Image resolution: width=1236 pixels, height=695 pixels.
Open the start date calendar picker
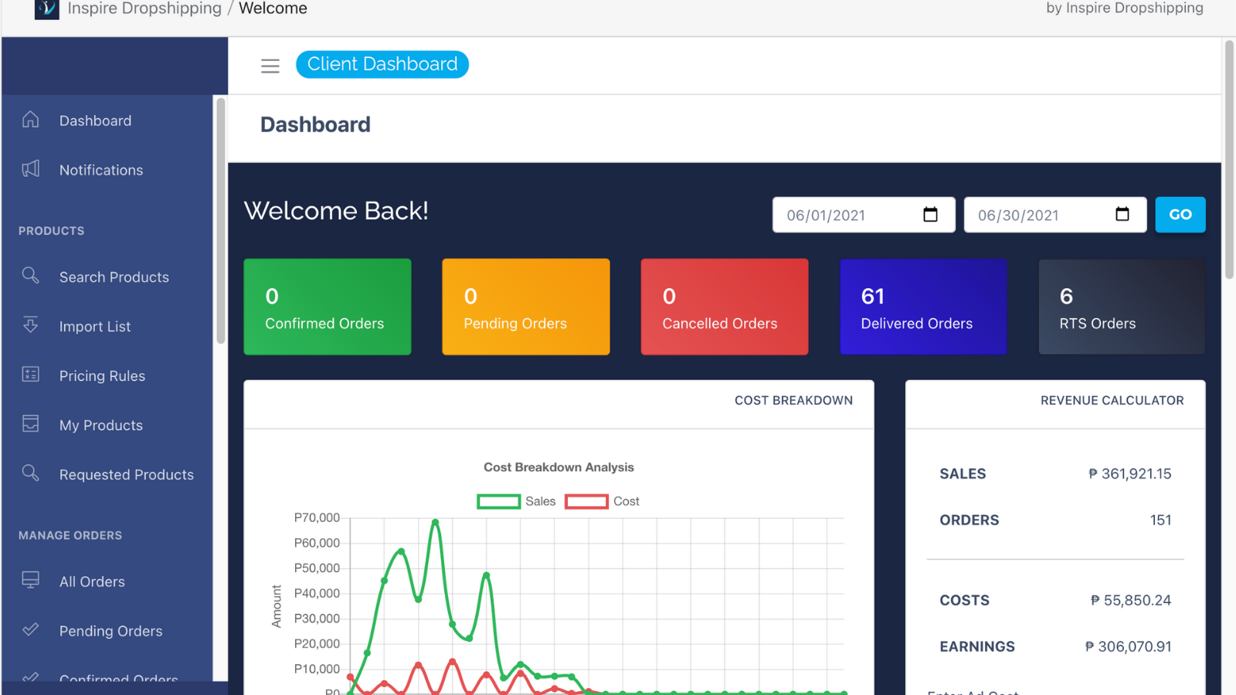coord(929,215)
